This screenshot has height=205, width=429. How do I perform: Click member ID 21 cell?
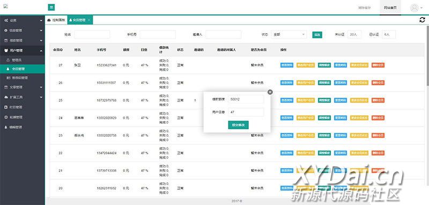[x=61, y=171]
